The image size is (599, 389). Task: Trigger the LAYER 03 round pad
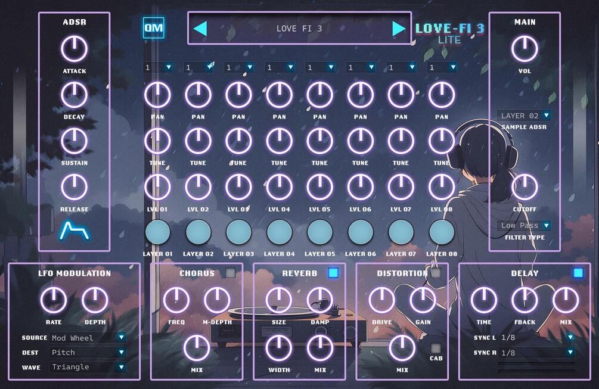click(x=239, y=232)
